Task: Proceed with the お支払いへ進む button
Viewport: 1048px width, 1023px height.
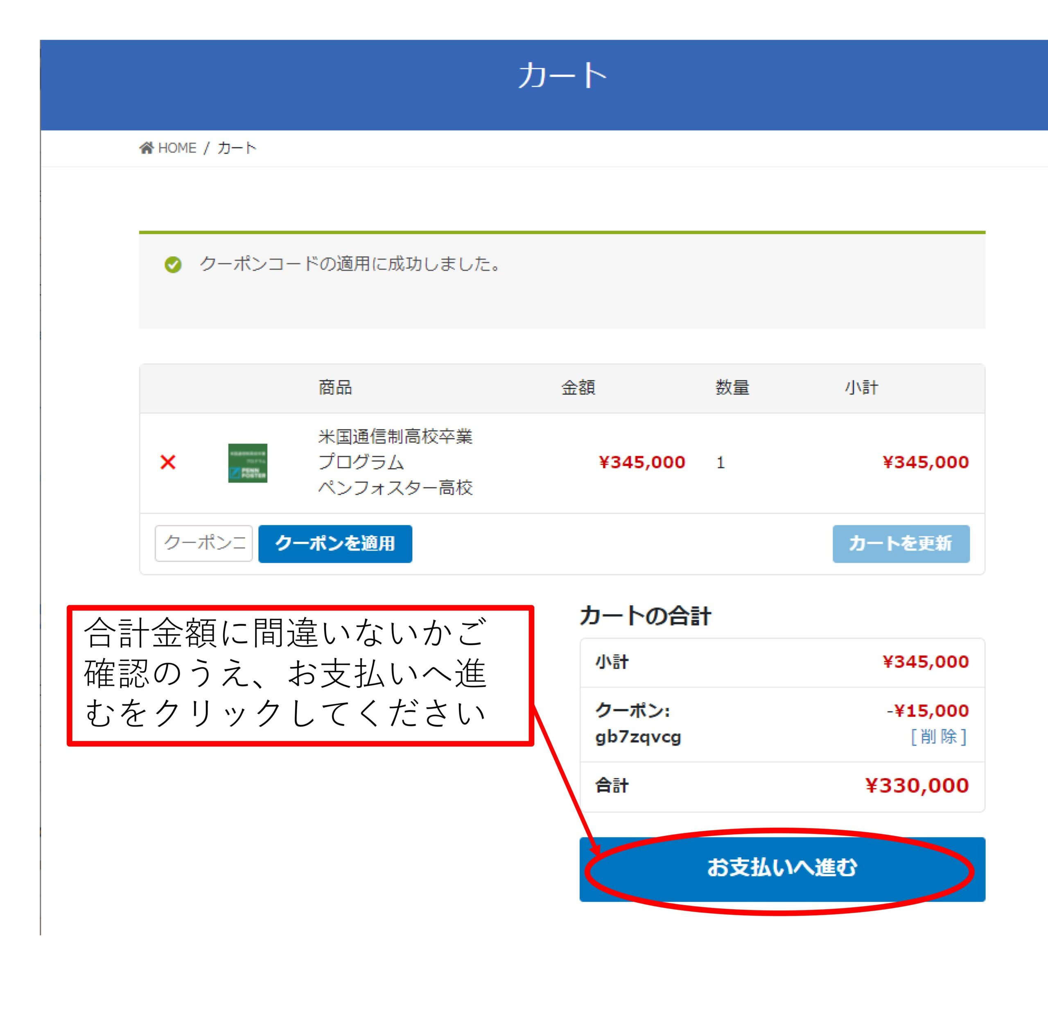Action: tap(782, 869)
